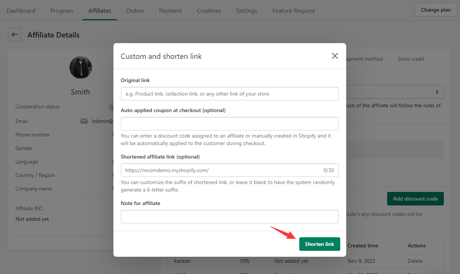Click the email envelope icon

[84, 121]
